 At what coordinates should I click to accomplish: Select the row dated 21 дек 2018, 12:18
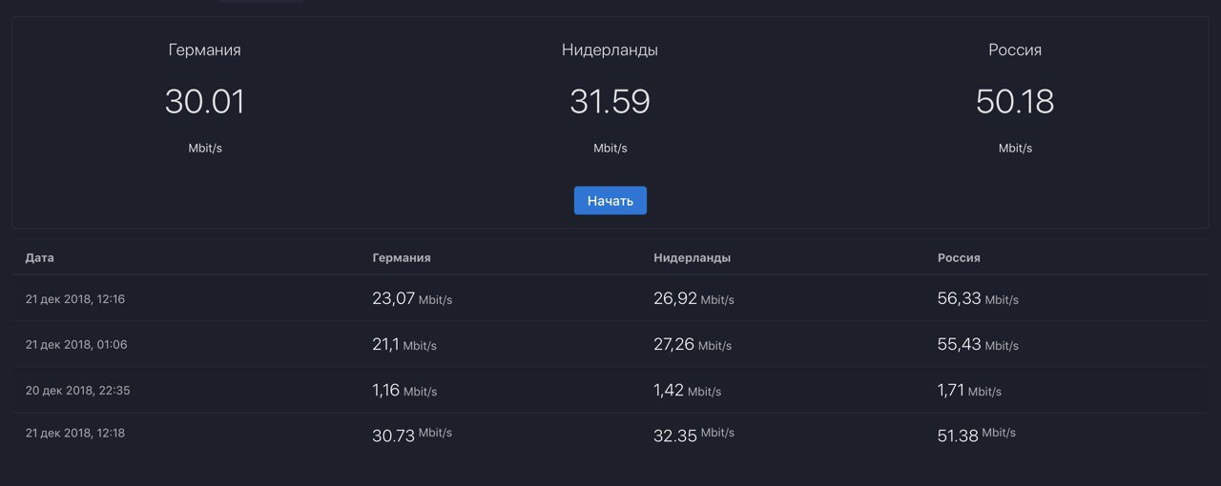(x=610, y=435)
